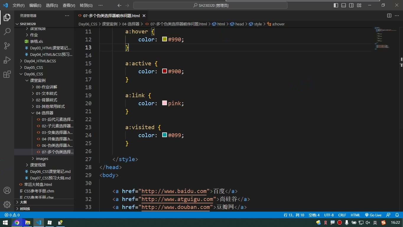This screenshot has width=403, height=227.
Task: Click the go forward arrow in title bar
Action: click(x=127, y=5)
